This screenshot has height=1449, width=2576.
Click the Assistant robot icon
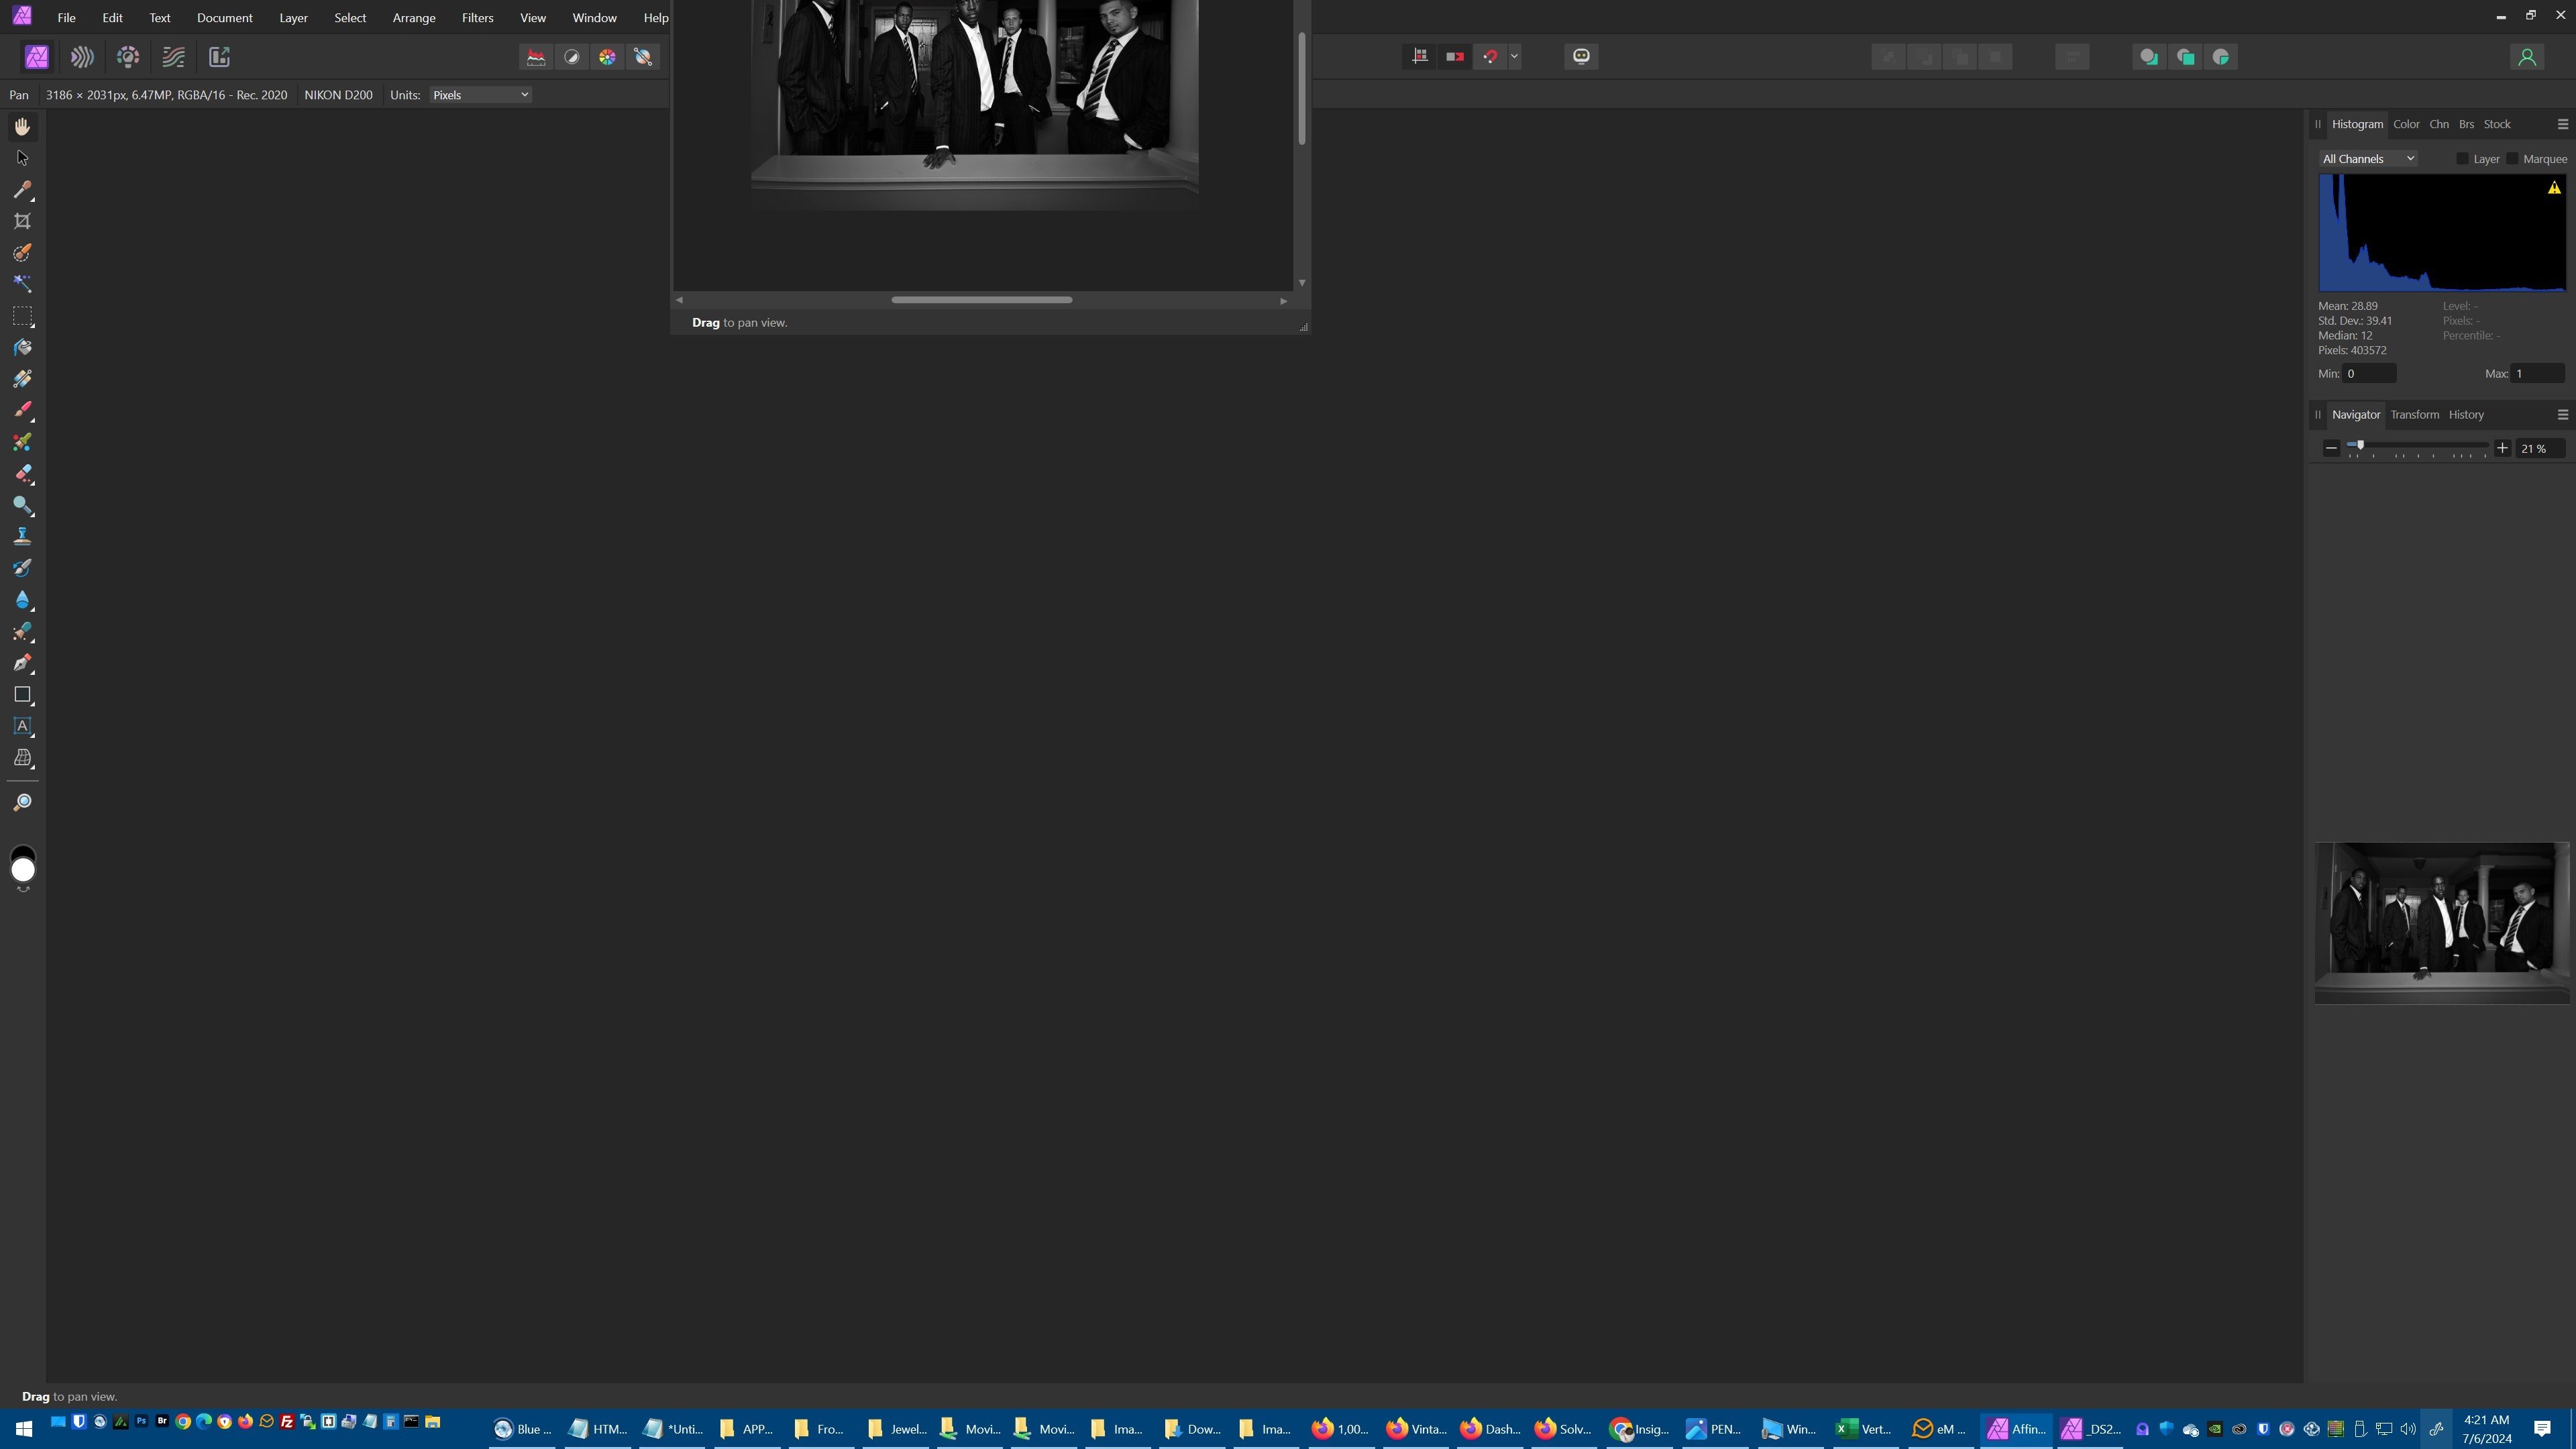(1580, 57)
